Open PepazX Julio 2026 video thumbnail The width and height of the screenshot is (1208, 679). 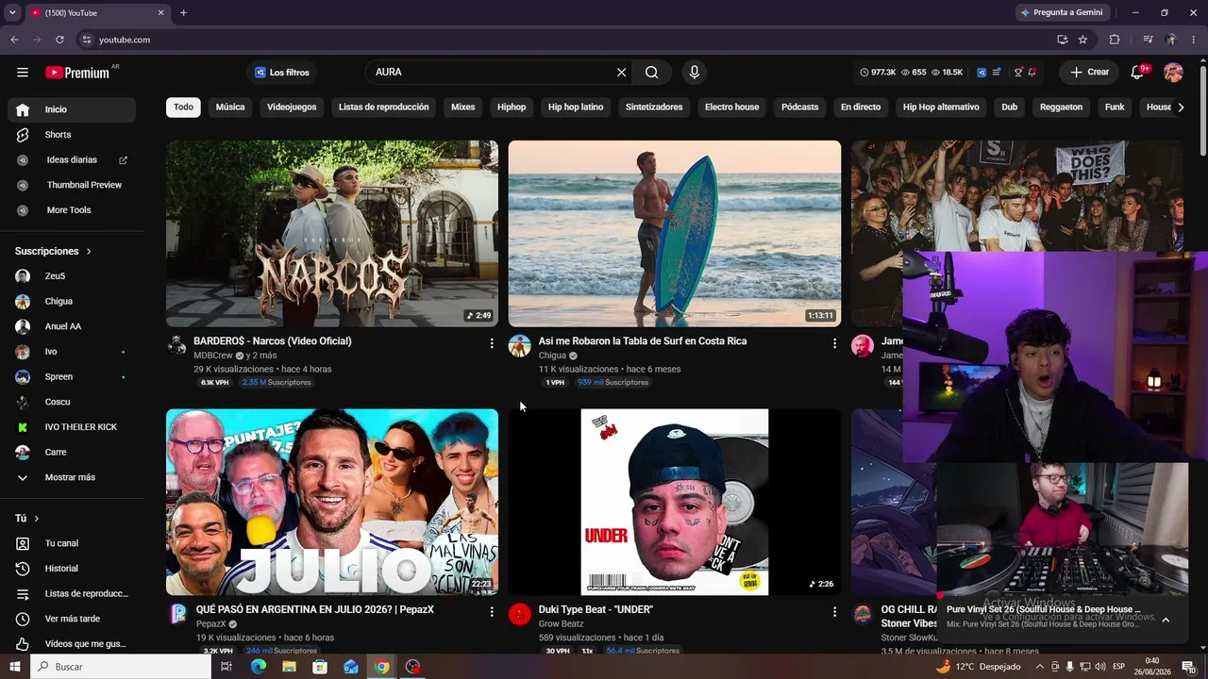(x=332, y=502)
